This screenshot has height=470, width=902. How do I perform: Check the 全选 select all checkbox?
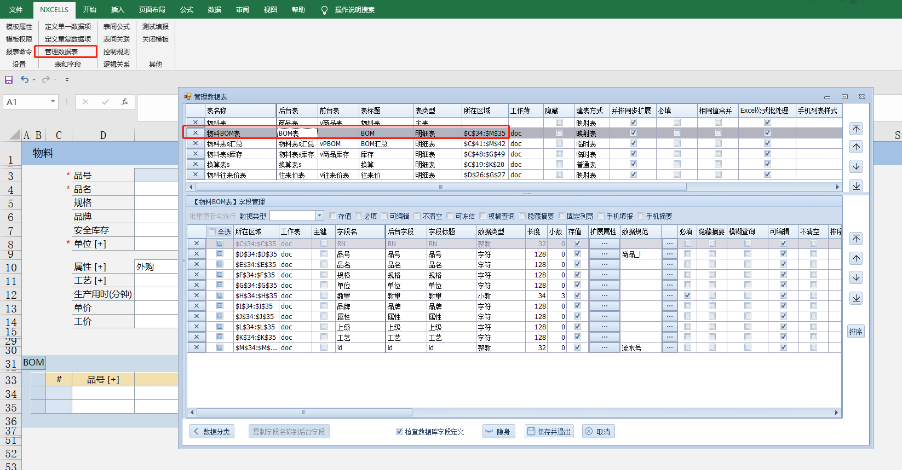coord(212,231)
